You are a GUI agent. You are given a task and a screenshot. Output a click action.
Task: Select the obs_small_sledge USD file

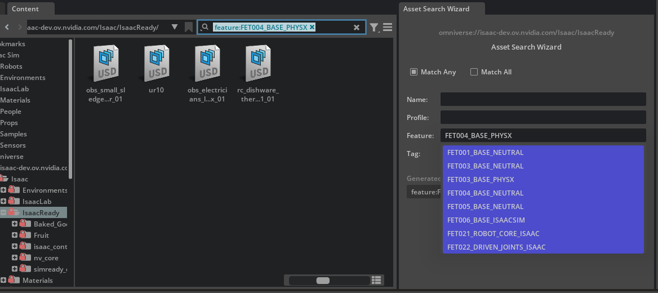click(x=105, y=65)
